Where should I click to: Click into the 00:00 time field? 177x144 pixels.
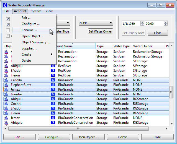pos(154,24)
